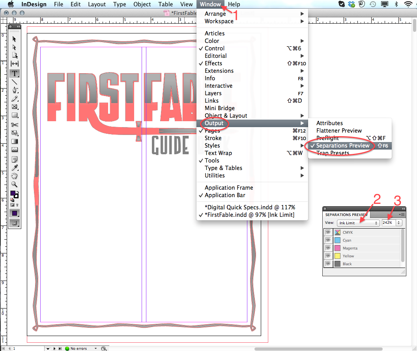Viewport: 417px width, 351px height.
Task: Click the 242% ink limit field
Action: pyautogui.click(x=387, y=223)
